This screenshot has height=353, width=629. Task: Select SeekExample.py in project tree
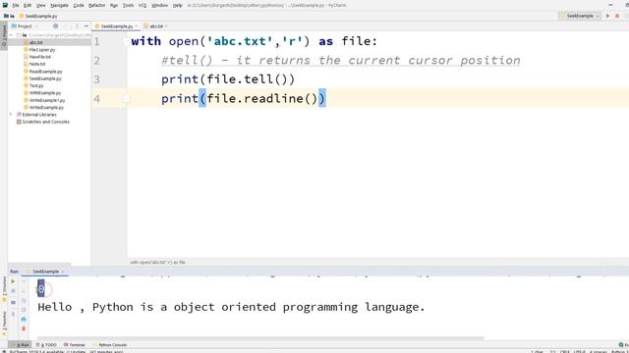[45, 78]
